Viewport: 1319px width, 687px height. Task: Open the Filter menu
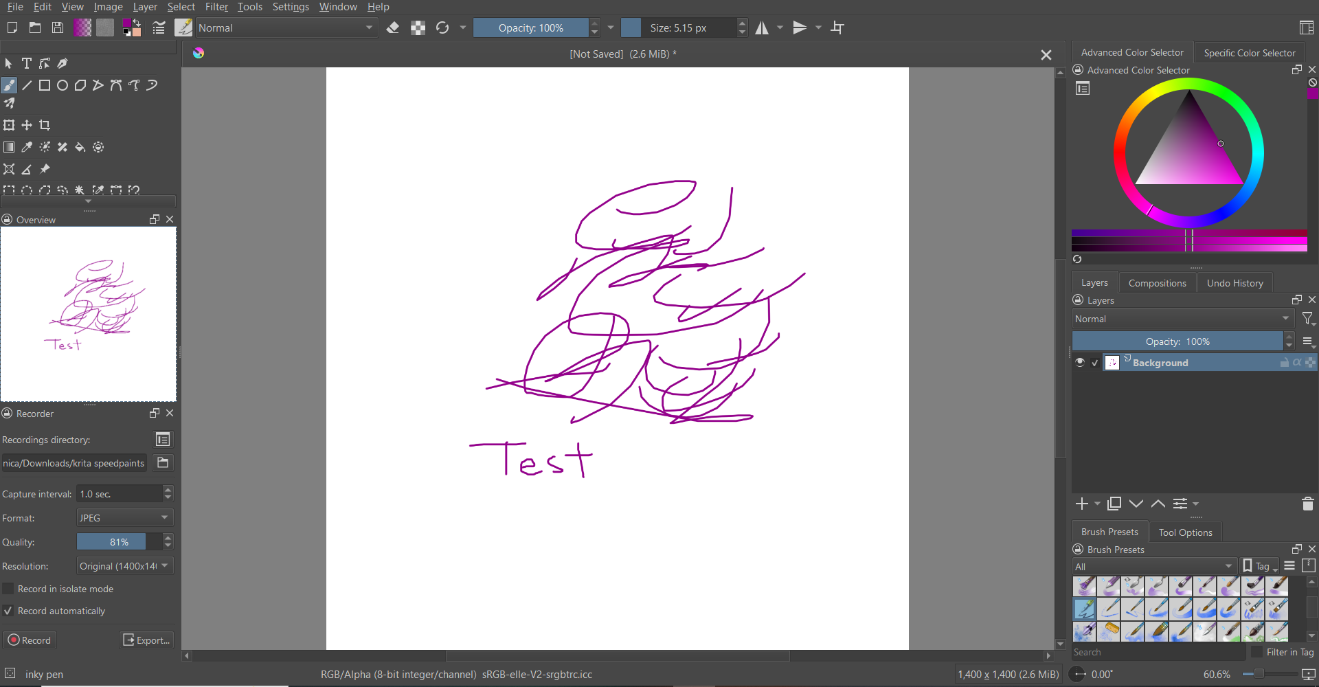(216, 7)
